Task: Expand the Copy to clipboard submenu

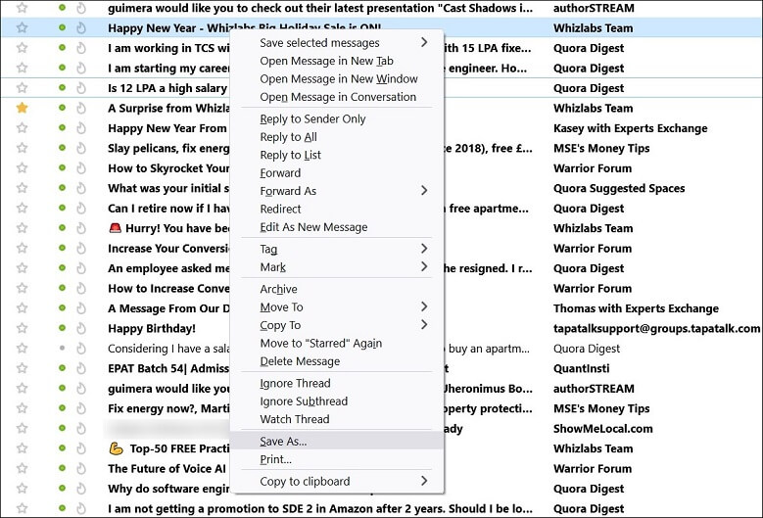Action: (x=337, y=481)
